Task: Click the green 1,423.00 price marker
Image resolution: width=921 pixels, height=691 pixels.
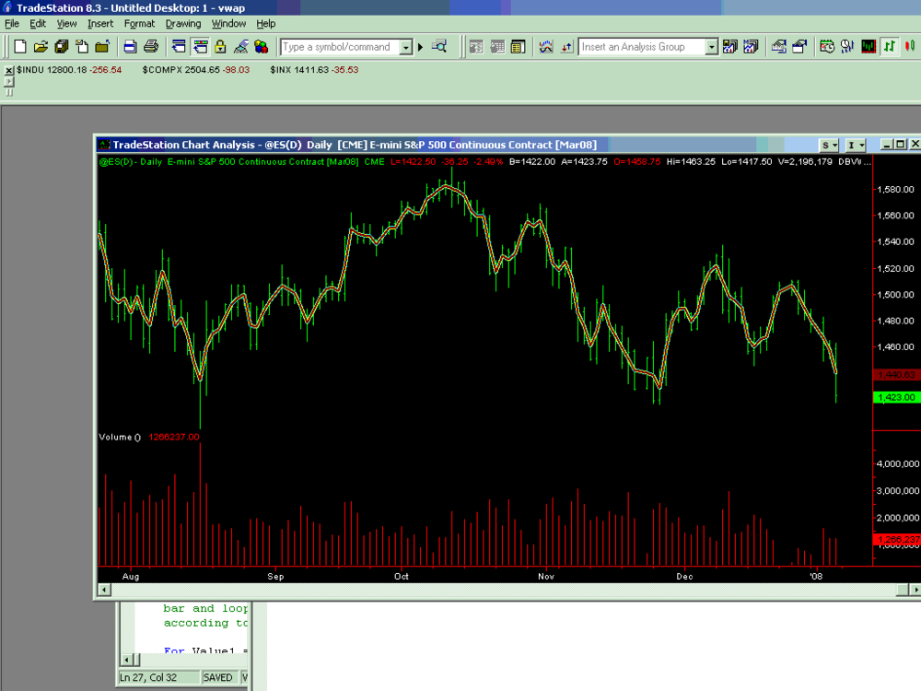Action: click(x=896, y=397)
